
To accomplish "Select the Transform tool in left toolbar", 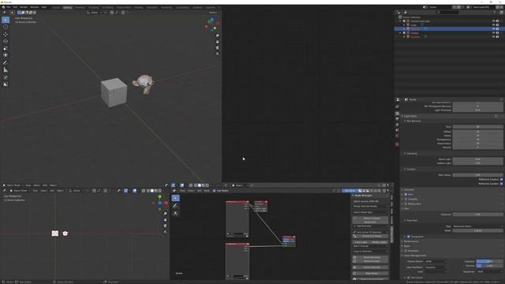I will pyautogui.click(x=6, y=55).
